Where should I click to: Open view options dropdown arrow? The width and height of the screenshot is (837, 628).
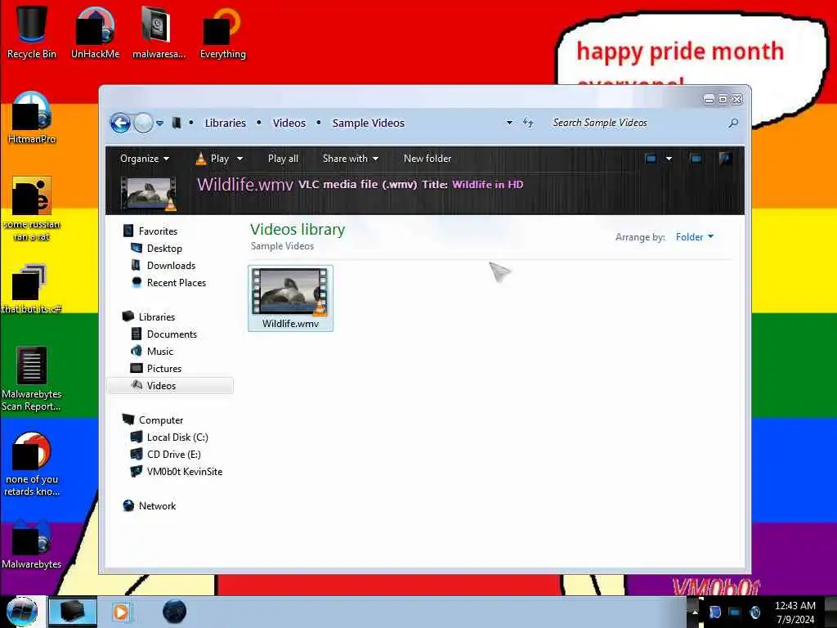coord(669,159)
